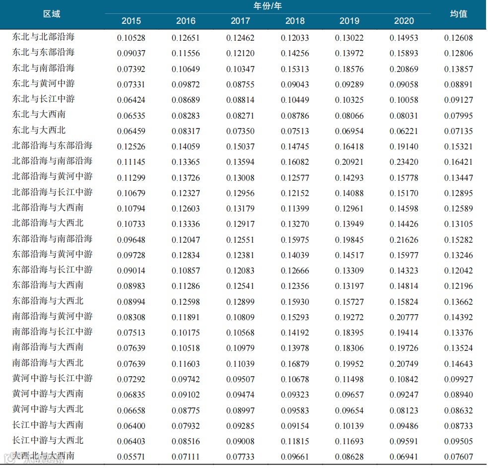Select row label 黄河中游与长江中游
488x468 pixels.
pos(52,378)
